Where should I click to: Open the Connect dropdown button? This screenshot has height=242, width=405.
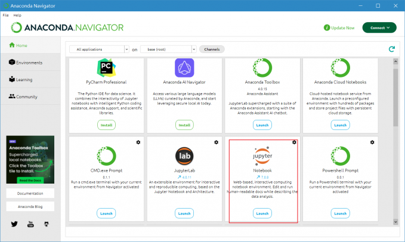point(379,27)
